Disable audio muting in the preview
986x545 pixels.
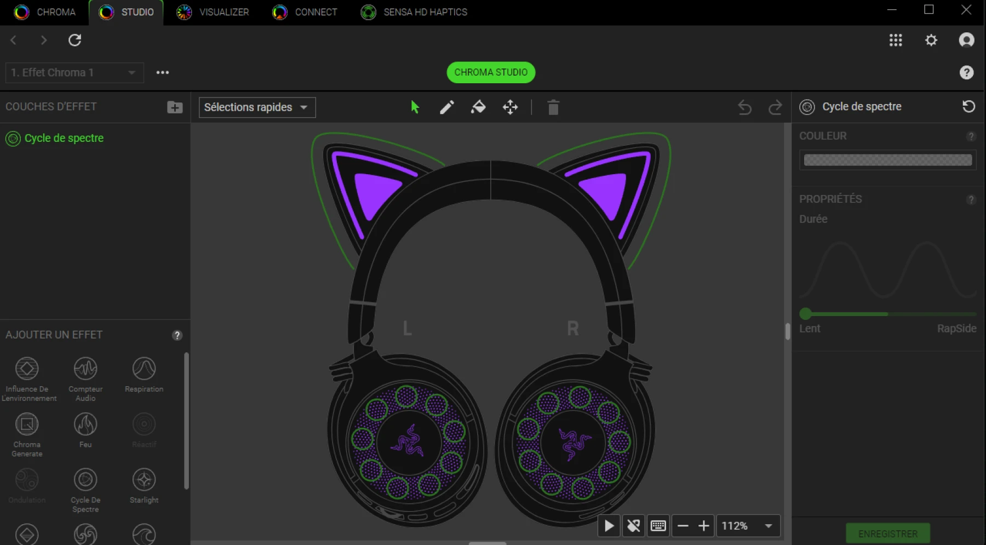(634, 525)
